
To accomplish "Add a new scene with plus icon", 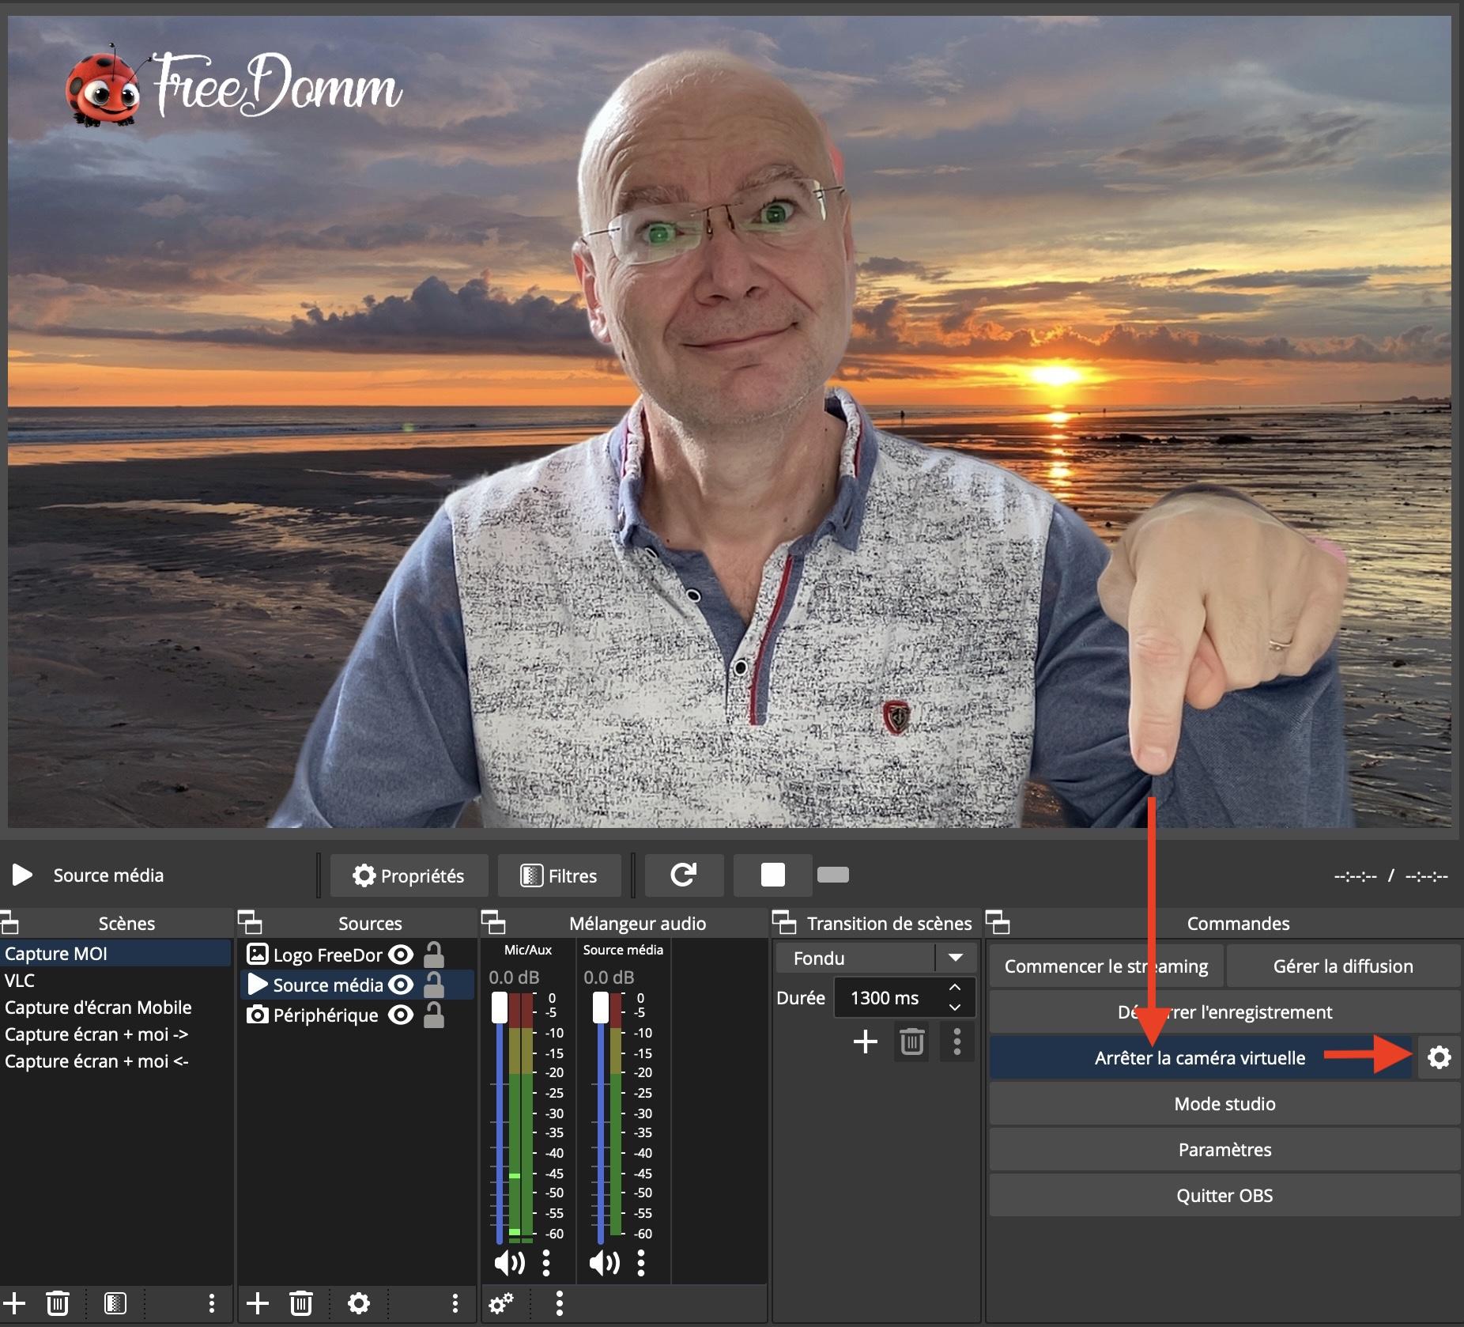I will pyautogui.click(x=14, y=1302).
